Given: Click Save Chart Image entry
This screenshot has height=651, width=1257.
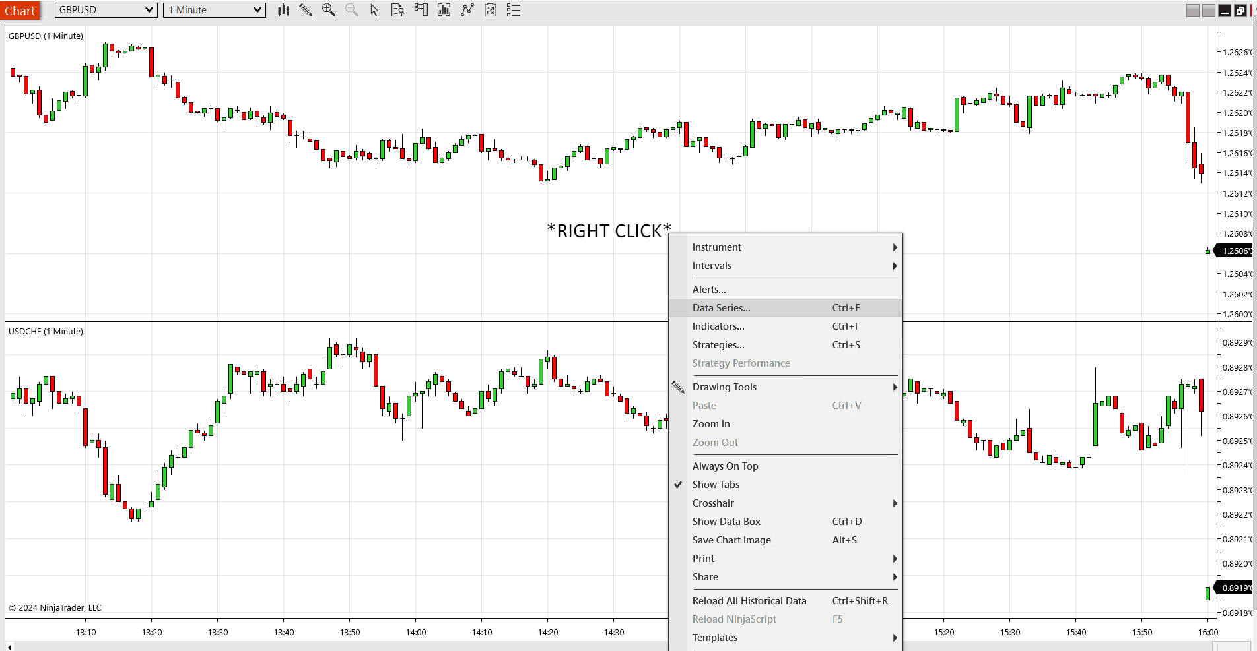Looking at the screenshot, I should 731,540.
